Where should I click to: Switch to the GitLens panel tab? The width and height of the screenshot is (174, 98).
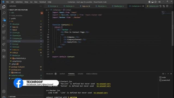(80, 74)
